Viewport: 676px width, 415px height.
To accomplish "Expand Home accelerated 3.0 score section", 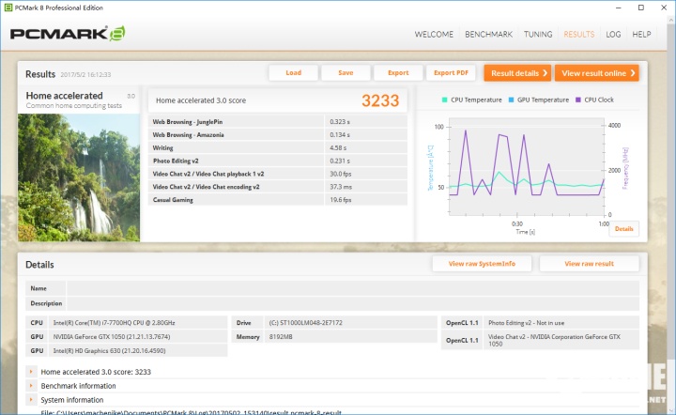I will coord(32,372).
